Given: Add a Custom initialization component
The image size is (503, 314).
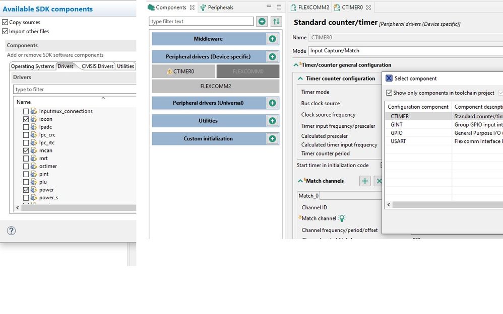Looking at the screenshot, I should click(272, 139).
